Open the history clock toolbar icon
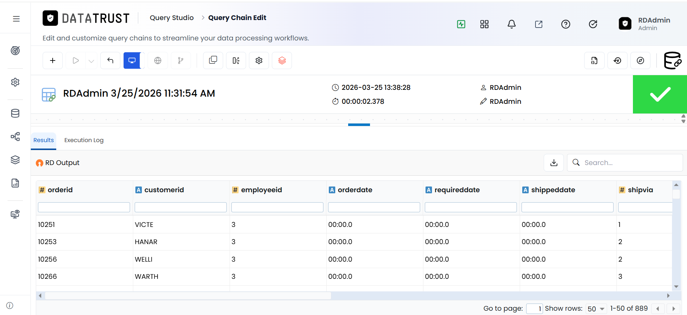 point(618,60)
